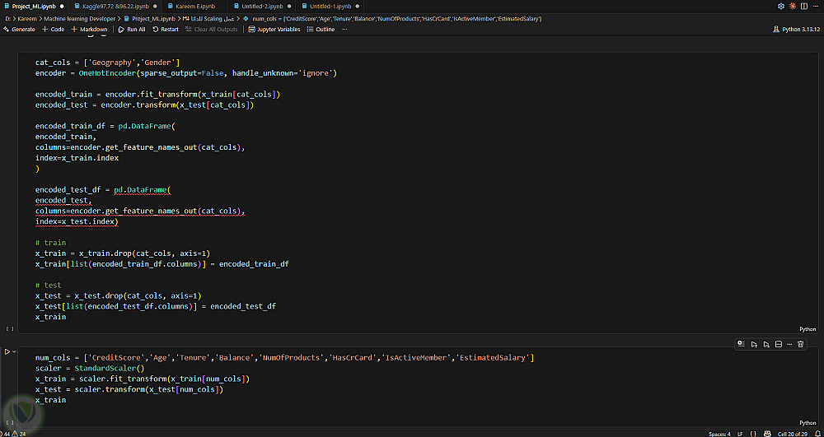This screenshot has height=437, width=824.
Task: Execute cell and below icon
Action: coord(766,344)
